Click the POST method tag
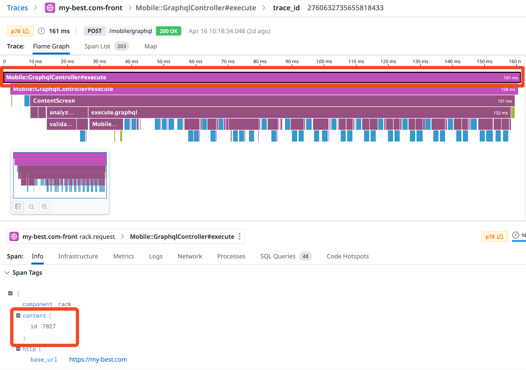This screenshot has width=526, height=370. pyautogui.click(x=95, y=31)
